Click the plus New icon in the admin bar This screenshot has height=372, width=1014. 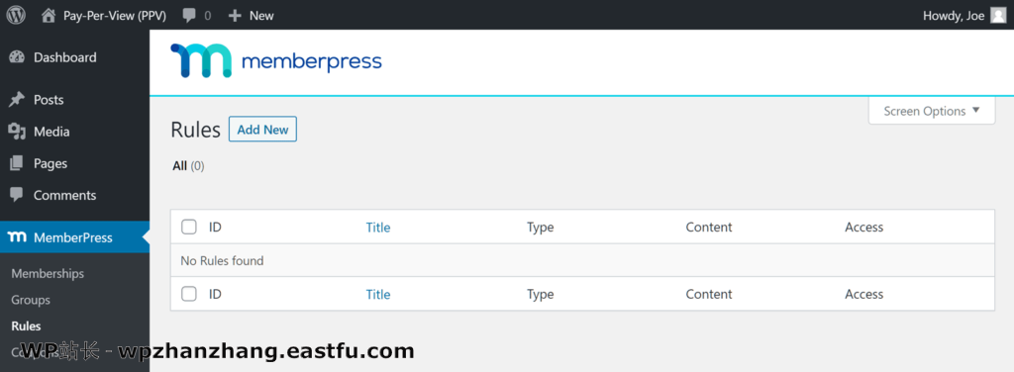pyautogui.click(x=236, y=16)
